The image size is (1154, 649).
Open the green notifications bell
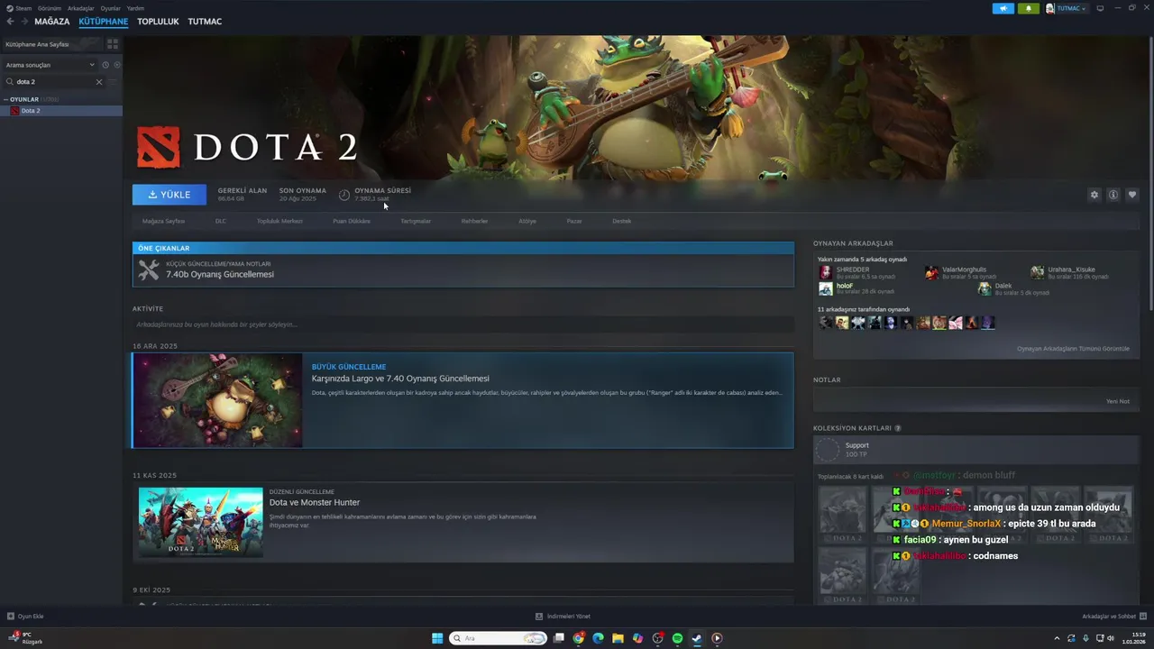1029,8
